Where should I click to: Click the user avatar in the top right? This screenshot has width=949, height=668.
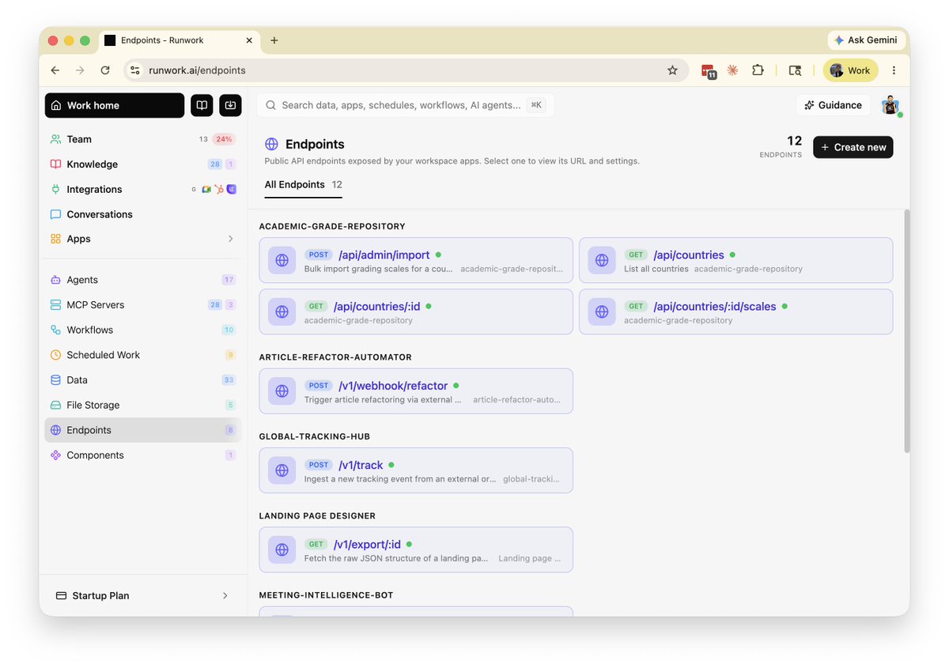coord(890,105)
